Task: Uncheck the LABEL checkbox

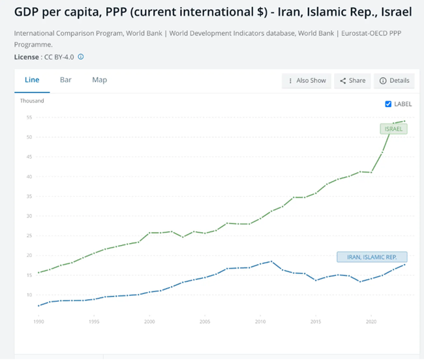Action: pyautogui.click(x=389, y=104)
